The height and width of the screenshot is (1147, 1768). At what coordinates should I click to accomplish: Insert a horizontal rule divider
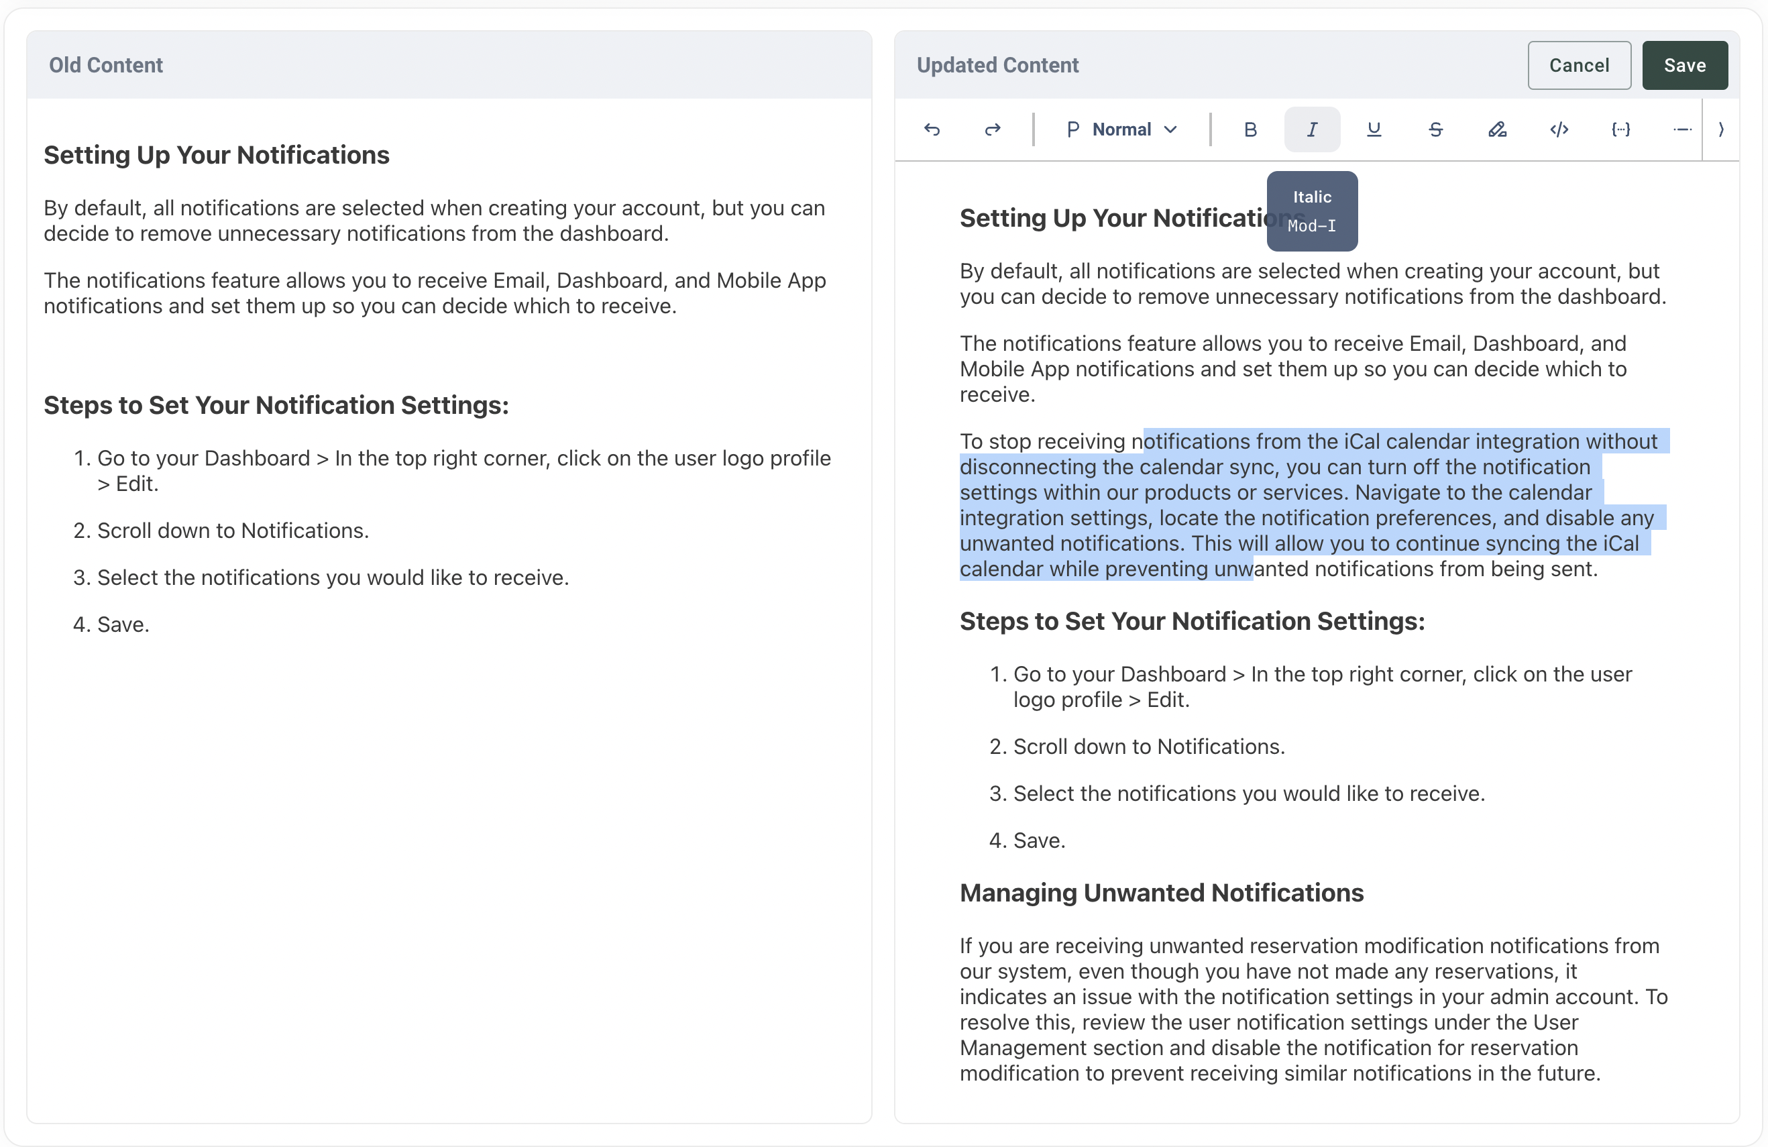(1682, 129)
